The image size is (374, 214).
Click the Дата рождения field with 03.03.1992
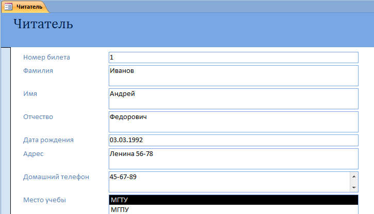(x=233, y=141)
